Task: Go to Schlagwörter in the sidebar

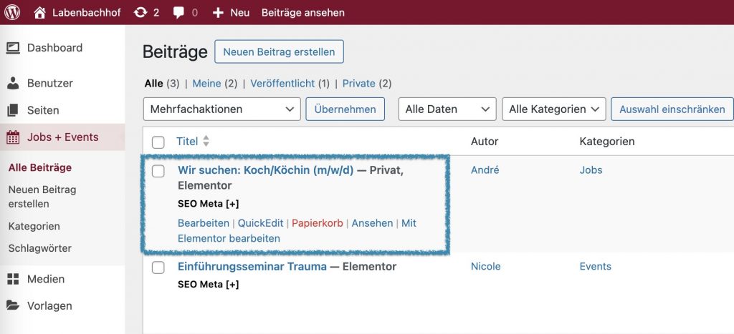Action: [40, 248]
